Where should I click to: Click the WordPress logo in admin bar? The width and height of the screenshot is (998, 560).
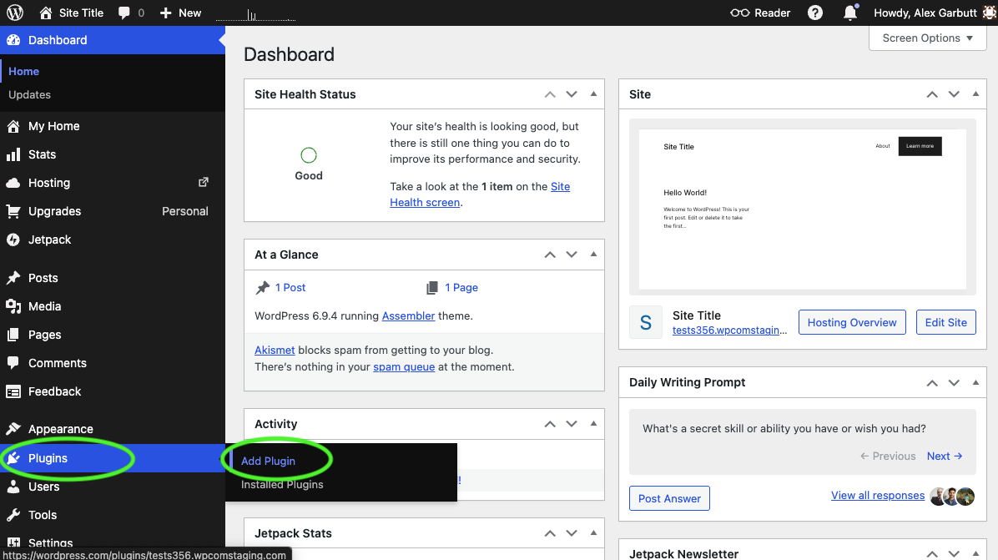(x=15, y=13)
